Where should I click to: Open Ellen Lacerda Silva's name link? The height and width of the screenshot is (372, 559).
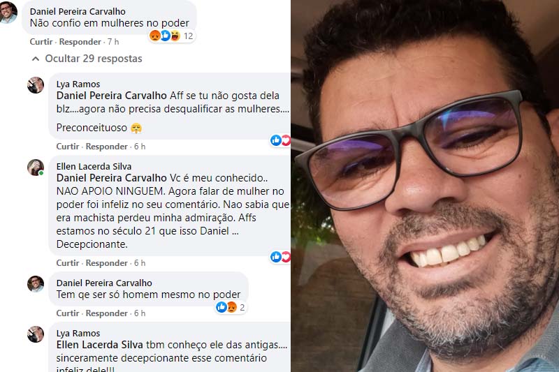coord(94,166)
